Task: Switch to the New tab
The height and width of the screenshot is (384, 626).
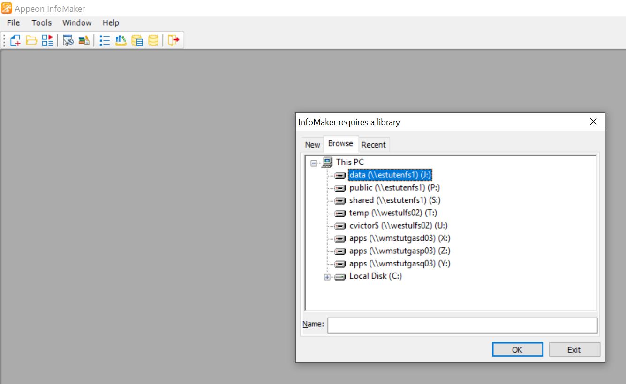Action: tap(312, 145)
